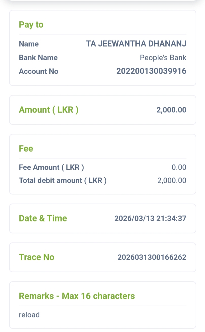Tap the Remarks - Max 16 characters heading

(x=77, y=296)
